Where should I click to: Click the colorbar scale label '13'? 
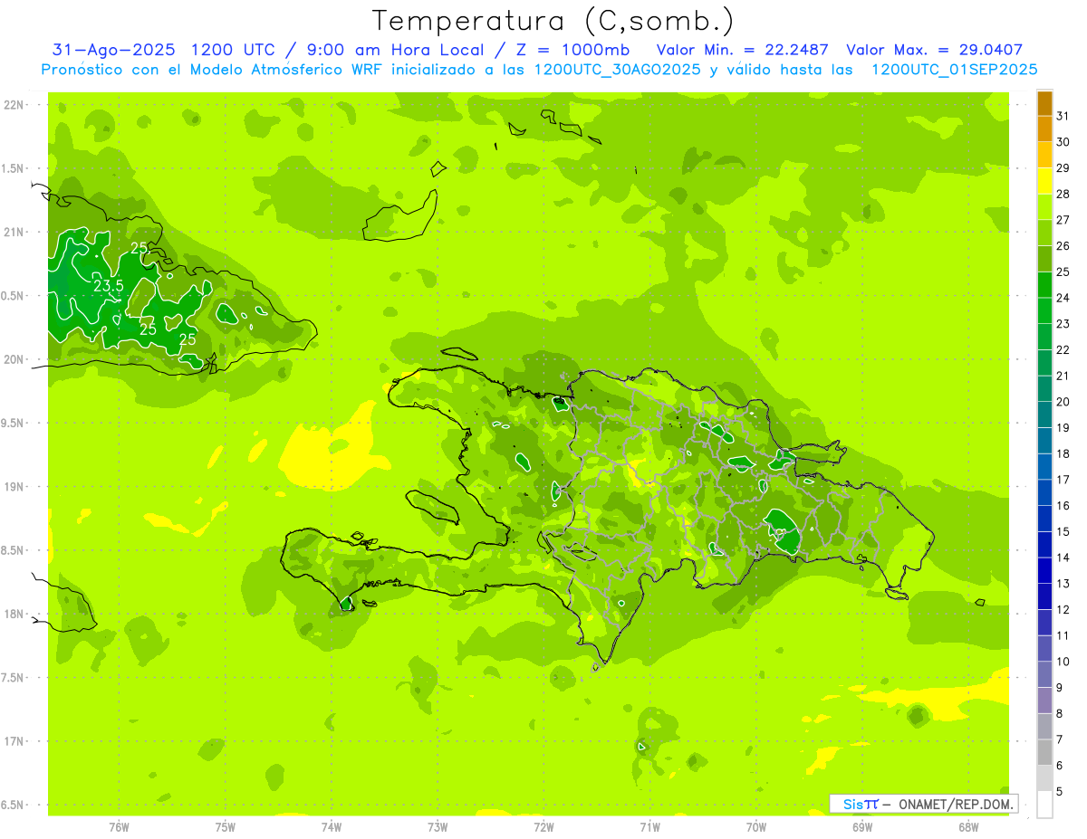(x=1063, y=584)
